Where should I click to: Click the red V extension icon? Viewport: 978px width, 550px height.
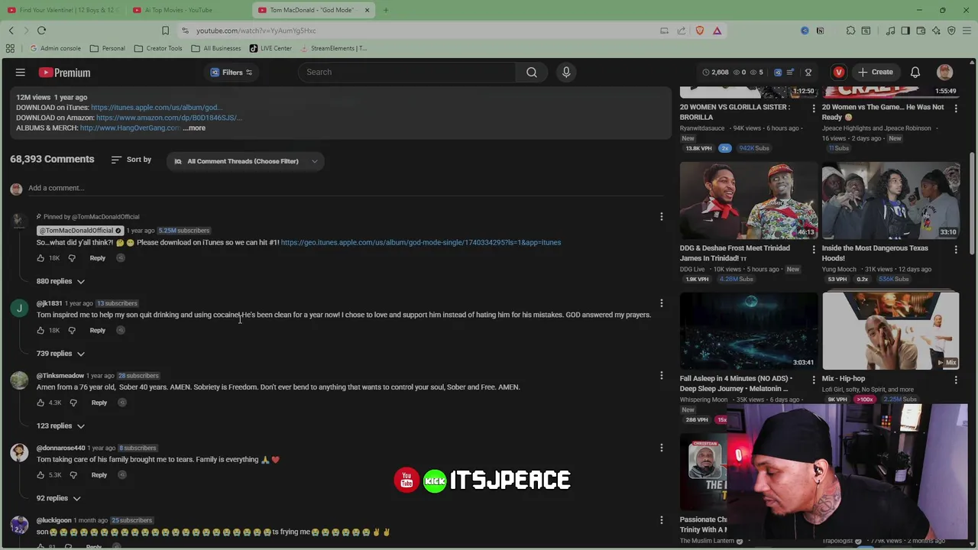(x=839, y=73)
